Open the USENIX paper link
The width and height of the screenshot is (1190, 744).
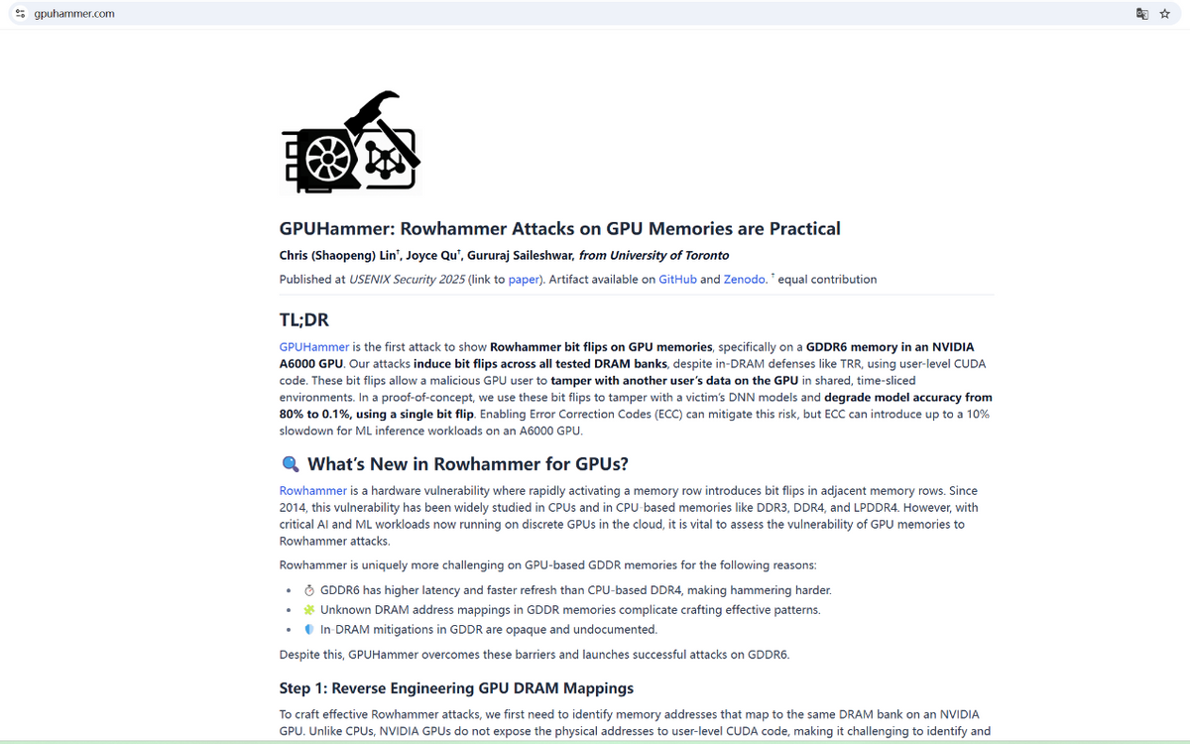524,280
